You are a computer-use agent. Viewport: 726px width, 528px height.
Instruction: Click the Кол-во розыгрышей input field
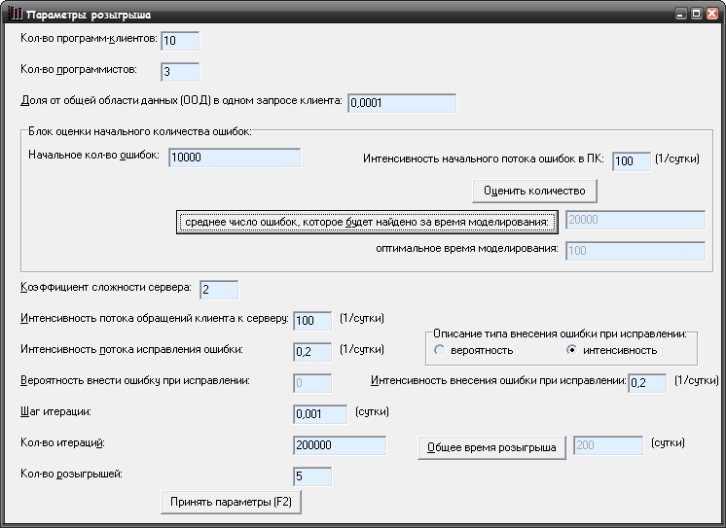point(312,476)
